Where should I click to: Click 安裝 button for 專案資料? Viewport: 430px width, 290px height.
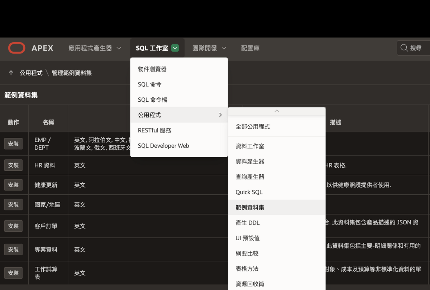coord(14,249)
